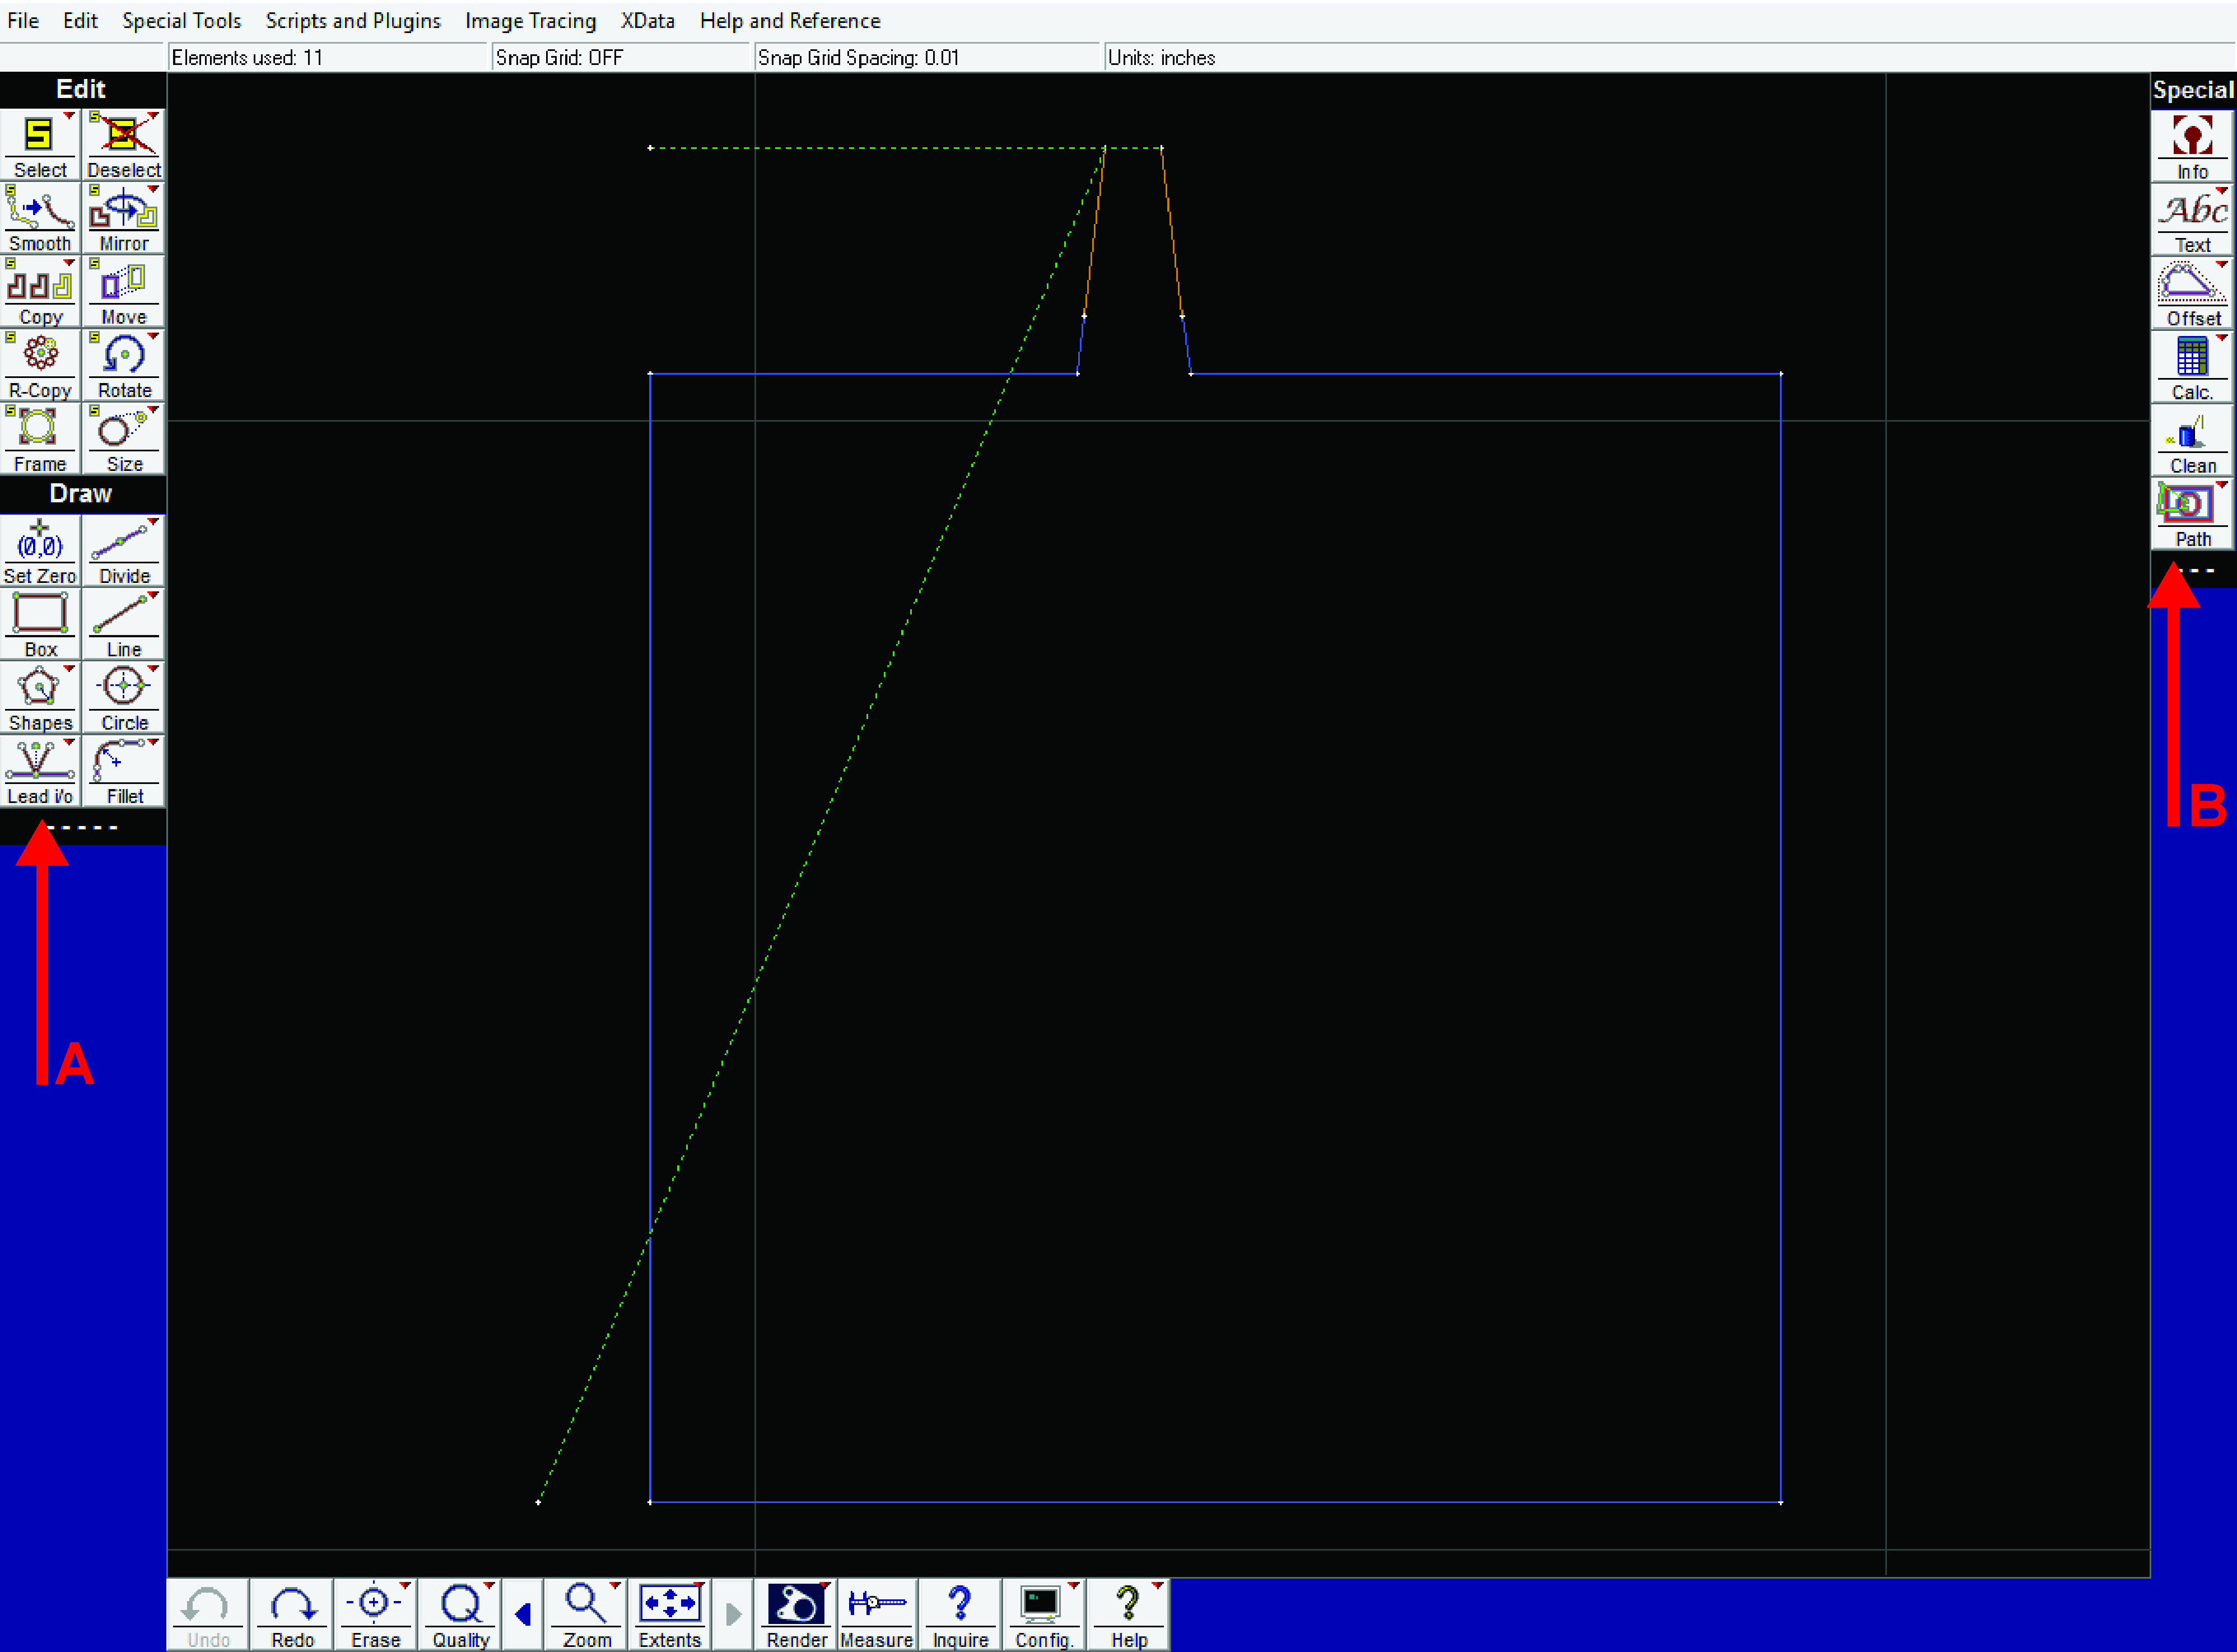
Task: Open the Image Tracing menu
Action: coord(530,21)
